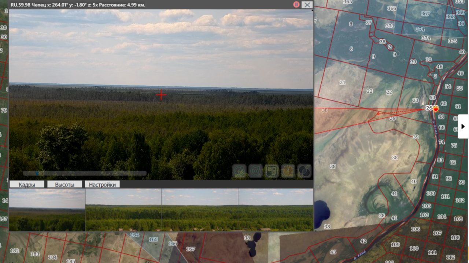Click the red camera marker on map
Viewport: 469px width, 263px height.
[436, 109]
